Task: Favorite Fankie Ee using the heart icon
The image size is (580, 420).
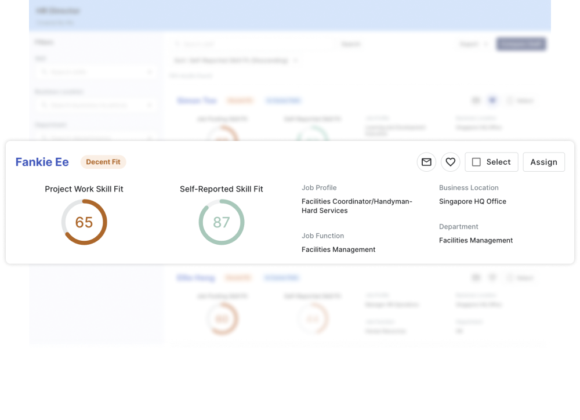Action: (x=450, y=162)
